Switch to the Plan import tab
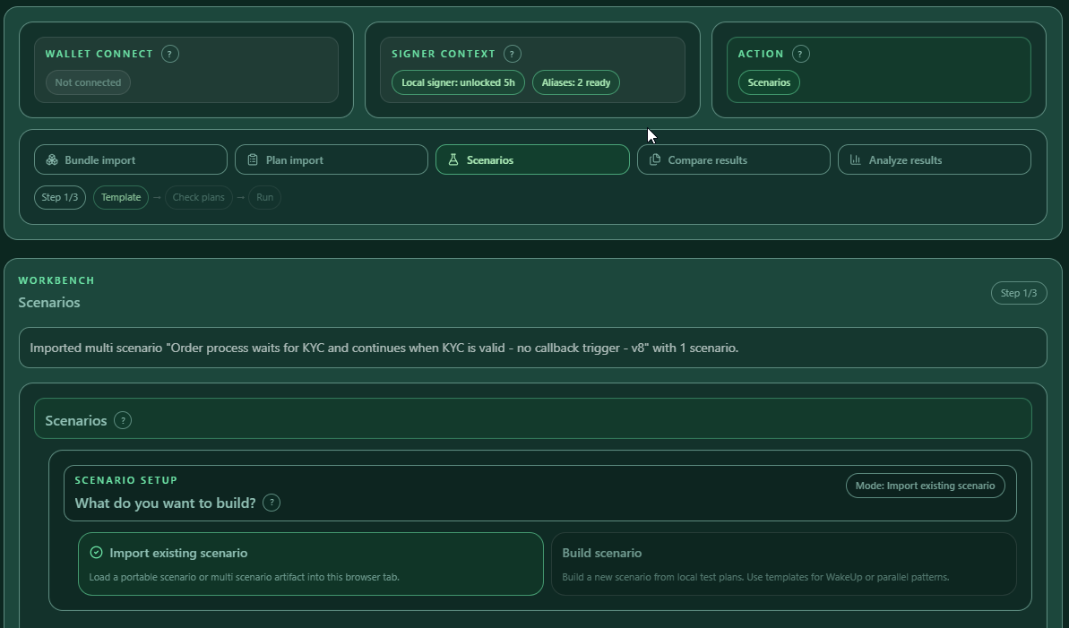 click(332, 159)
